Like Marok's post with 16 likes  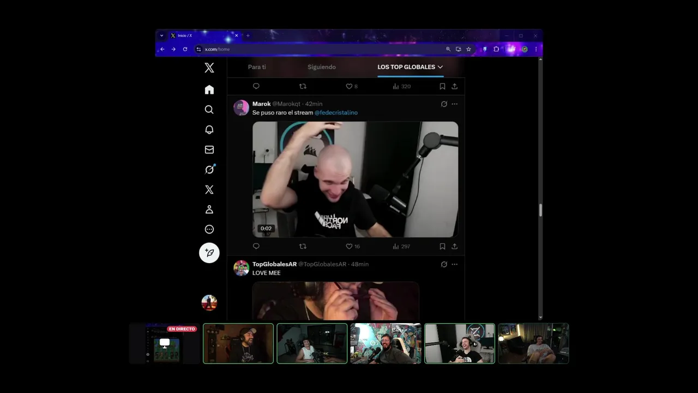coord(353,246)
